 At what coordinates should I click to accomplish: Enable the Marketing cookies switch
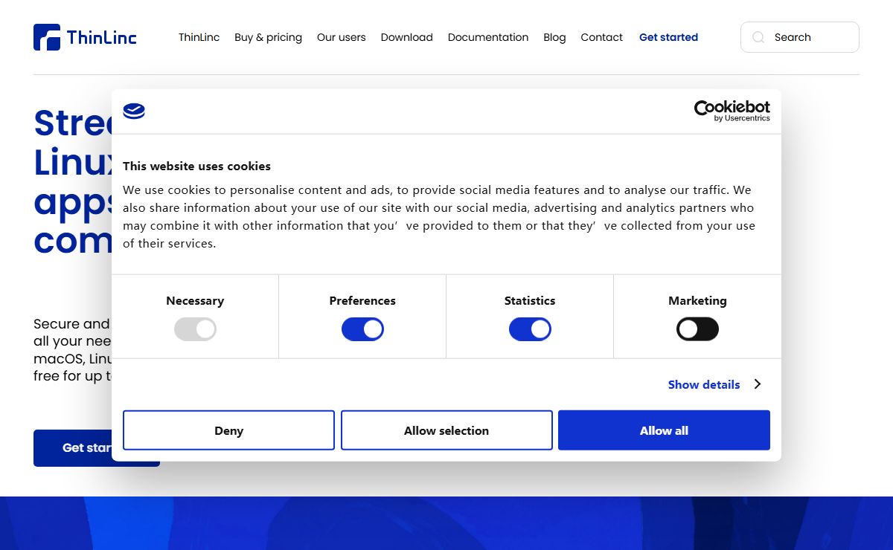(697, 329)
